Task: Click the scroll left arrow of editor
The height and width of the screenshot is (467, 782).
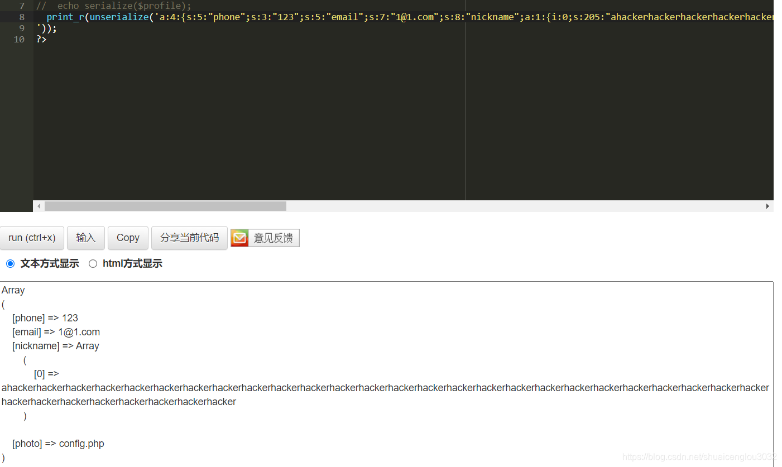Action: coord(39,206)
